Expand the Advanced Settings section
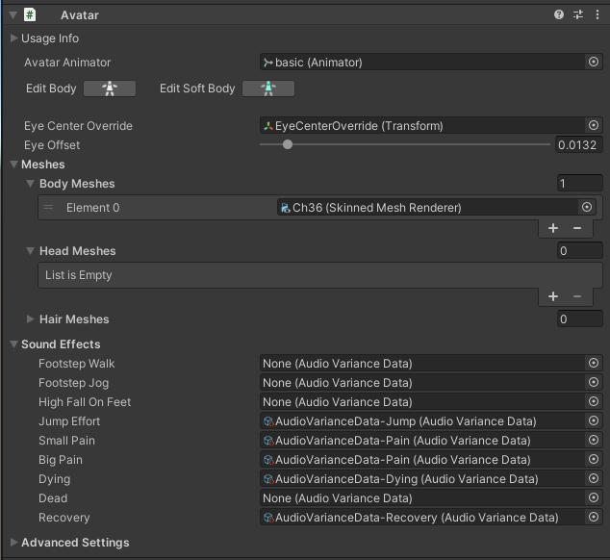This screenshot has height=560, width=610. tap(13, 543)
